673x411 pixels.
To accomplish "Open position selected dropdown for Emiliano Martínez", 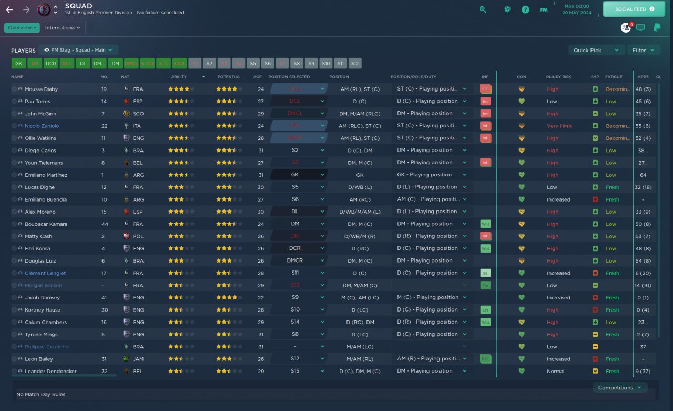I will click(x=298, y=175).
